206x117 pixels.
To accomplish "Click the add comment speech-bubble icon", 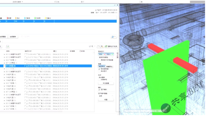I will [x=8, y=46].
